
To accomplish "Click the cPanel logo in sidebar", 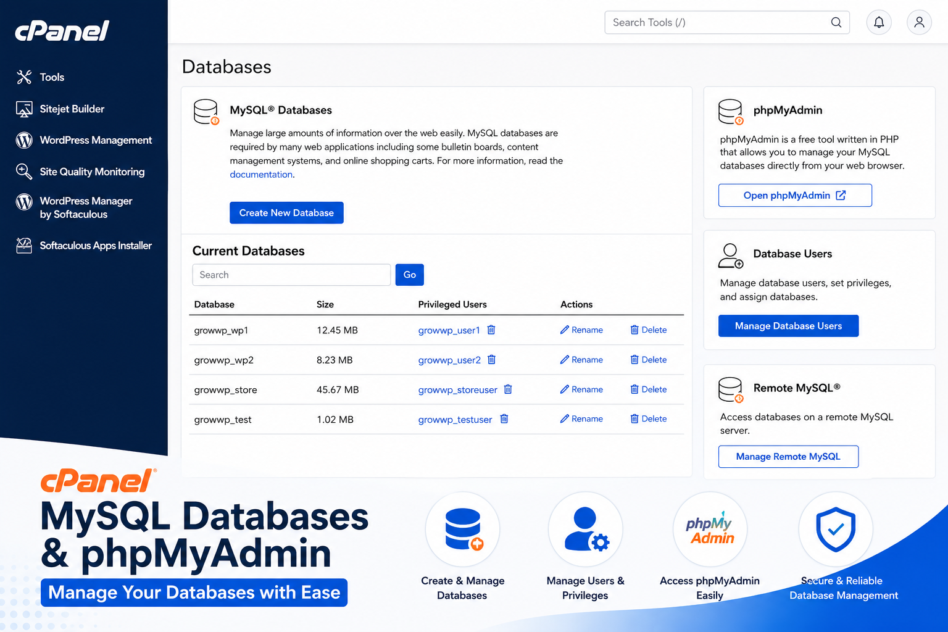I will pos(62,30).
